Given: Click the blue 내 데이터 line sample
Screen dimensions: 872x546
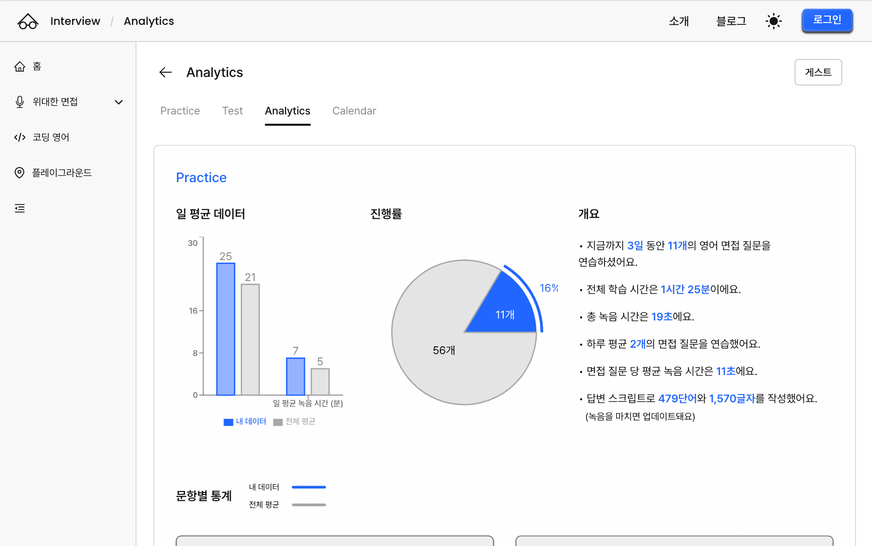Looking at the screenshot, I should coord(309,487).
